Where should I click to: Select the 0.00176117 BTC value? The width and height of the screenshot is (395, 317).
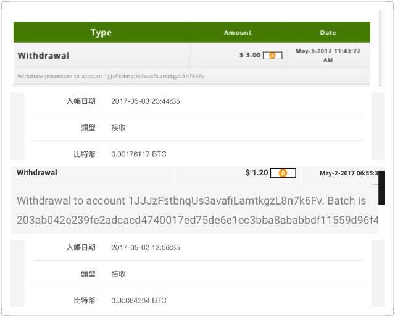click(139, 154)
